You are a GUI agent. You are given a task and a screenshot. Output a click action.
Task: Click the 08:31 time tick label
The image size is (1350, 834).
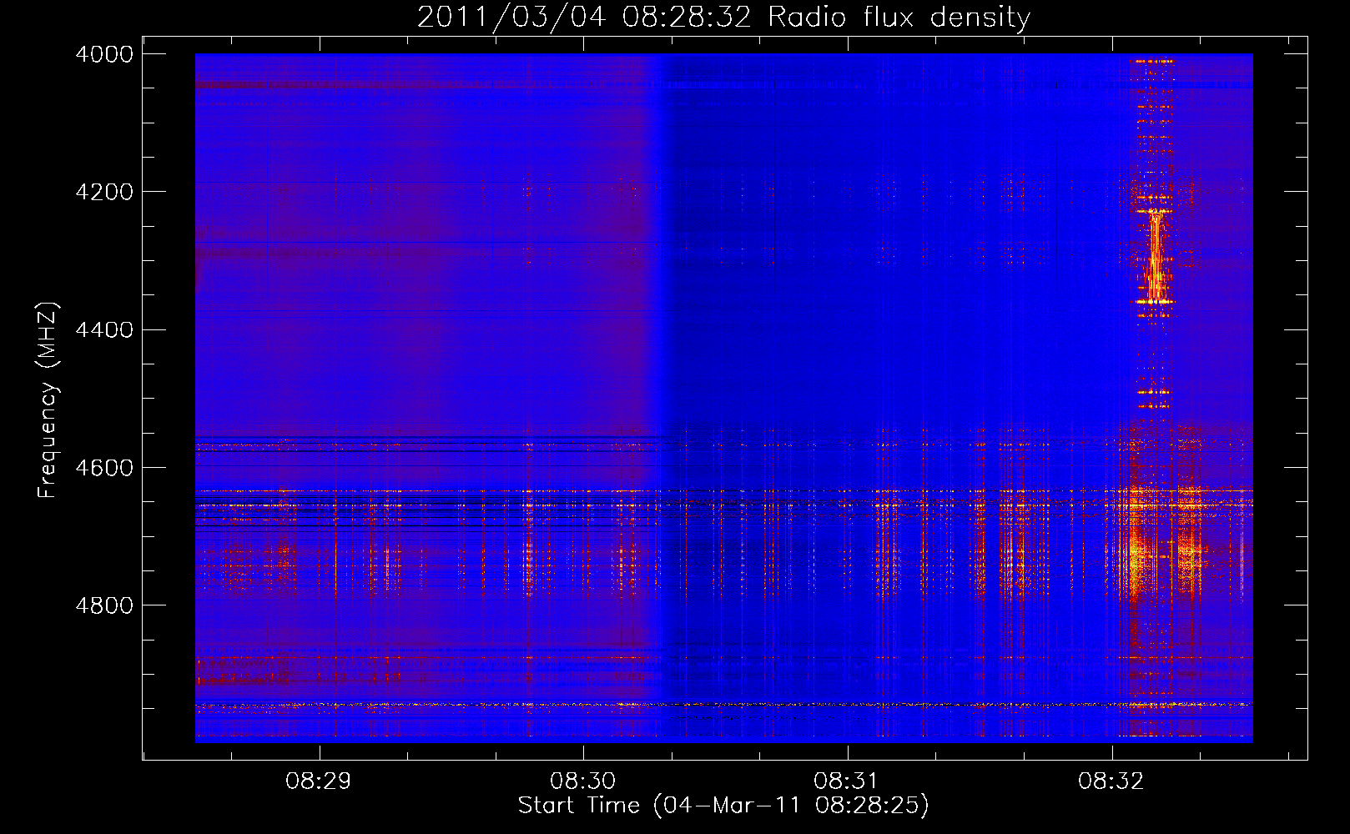(847, 781)
